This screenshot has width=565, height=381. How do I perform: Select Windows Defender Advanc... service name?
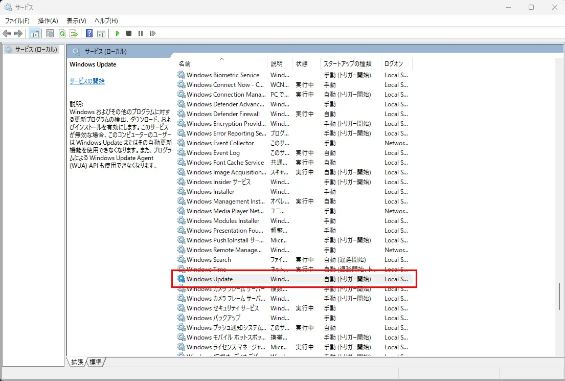[x=225, y=104]
